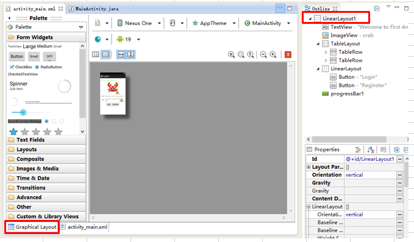The height and width of the screenshot is (242, 414).
Task: Select the OFF toggle button widget
Action: [49, 56]
